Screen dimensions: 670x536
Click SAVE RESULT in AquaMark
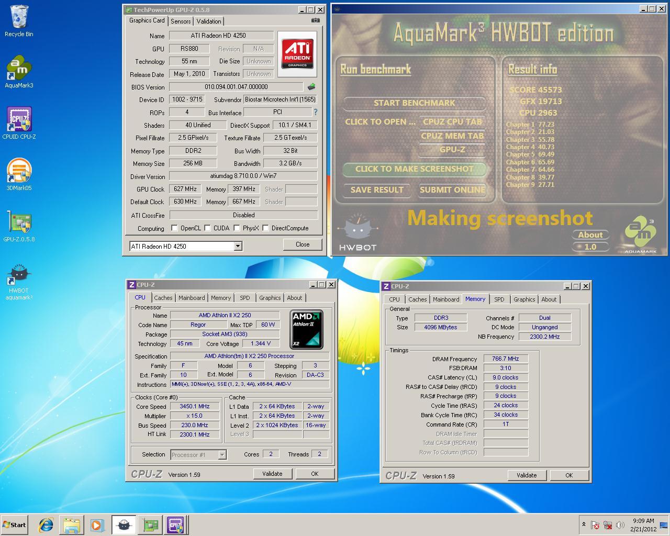click(x=377, y=190)
